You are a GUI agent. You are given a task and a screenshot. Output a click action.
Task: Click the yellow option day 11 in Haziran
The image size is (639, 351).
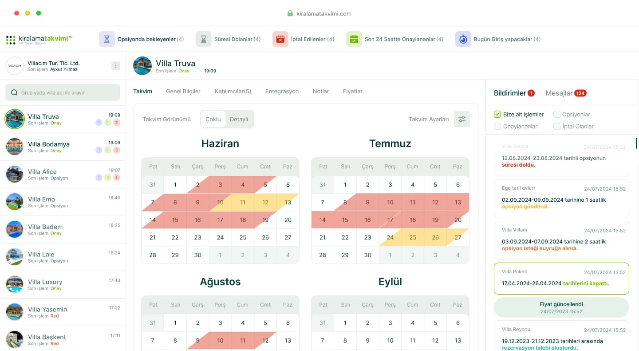pyautogui.click(x=242, y=202)
